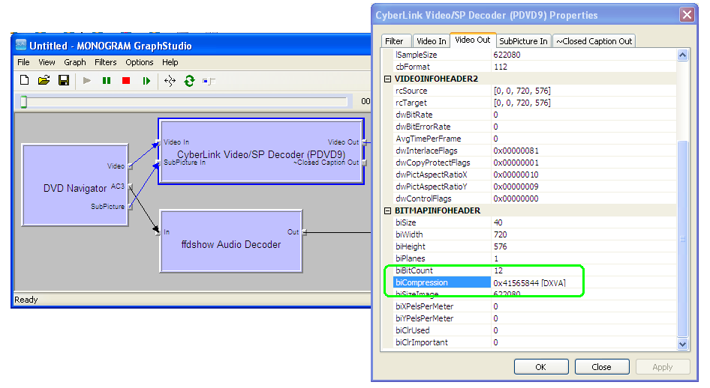The height and width of the screenshot is (388, 710).
Task: Select the rcTarget property row
Action: tap(534, 103)
